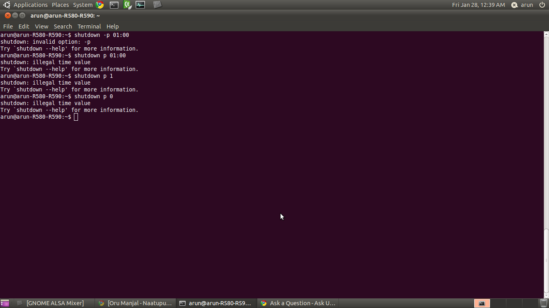549x308 pixels.
Task: Open the Search menu
Action: [x=63, y=26]
